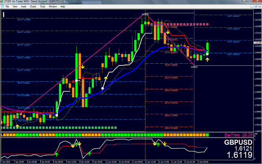Select the red dot at the start of the upper red line

coord(155,22)
